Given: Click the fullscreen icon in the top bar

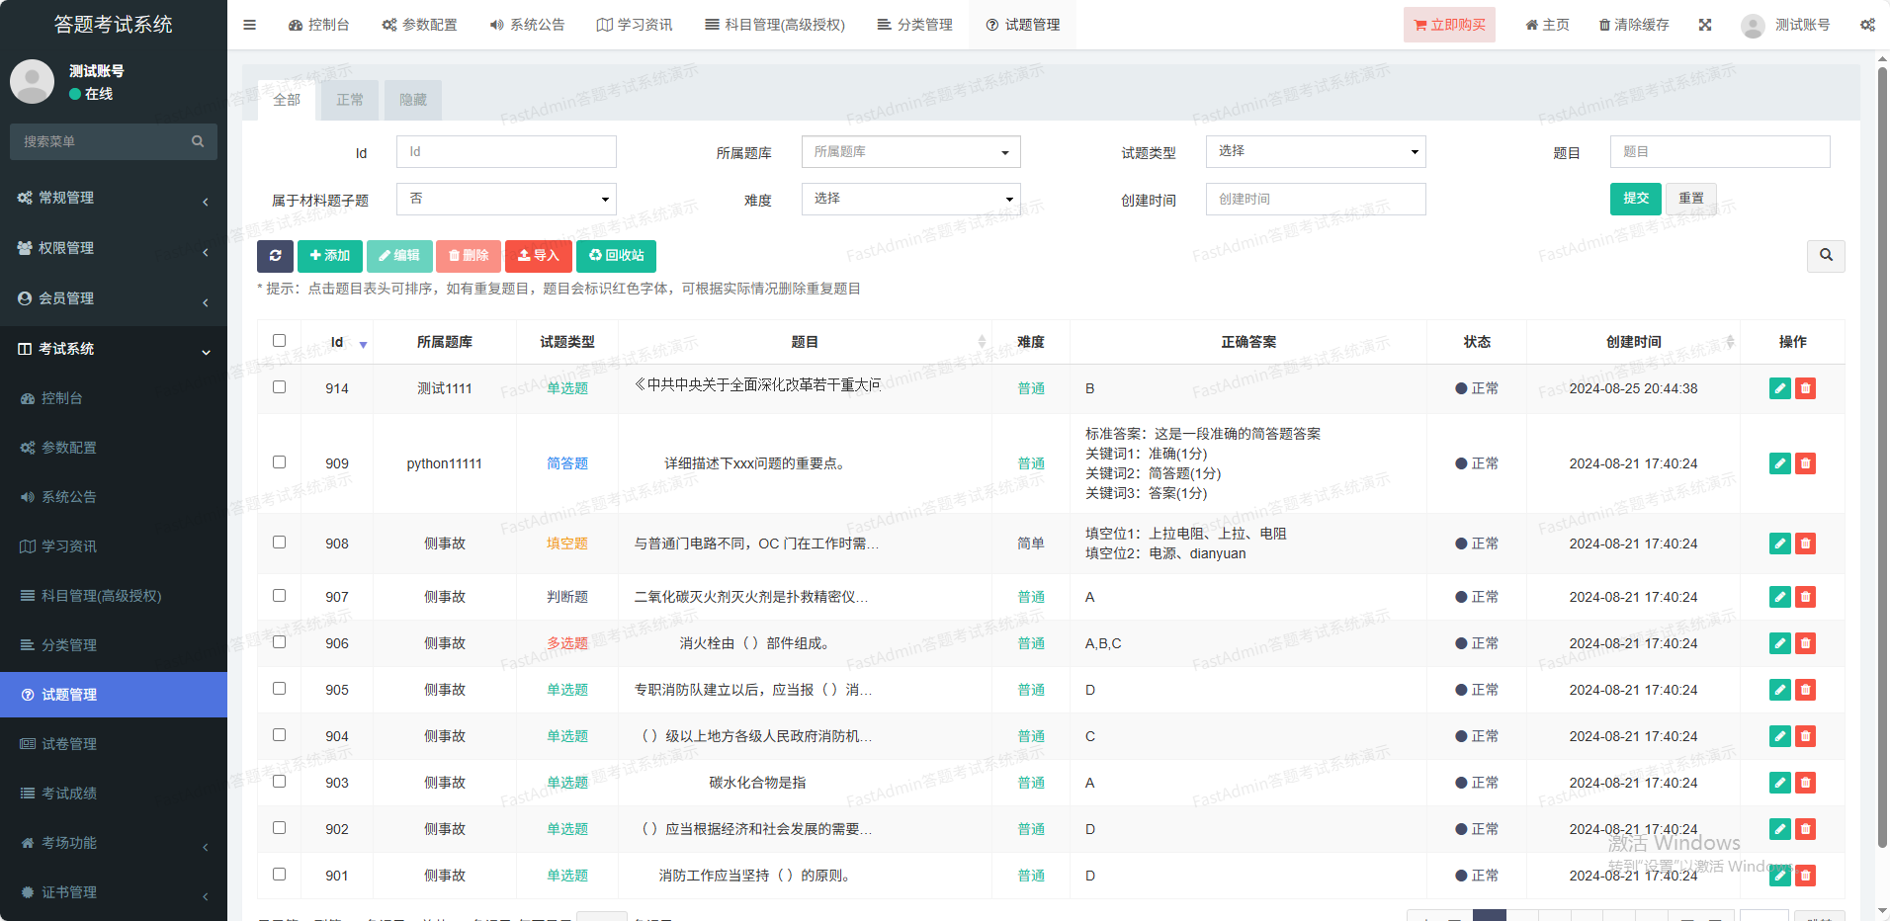Looking at the screenshot, I should [x=1705, y=25].
